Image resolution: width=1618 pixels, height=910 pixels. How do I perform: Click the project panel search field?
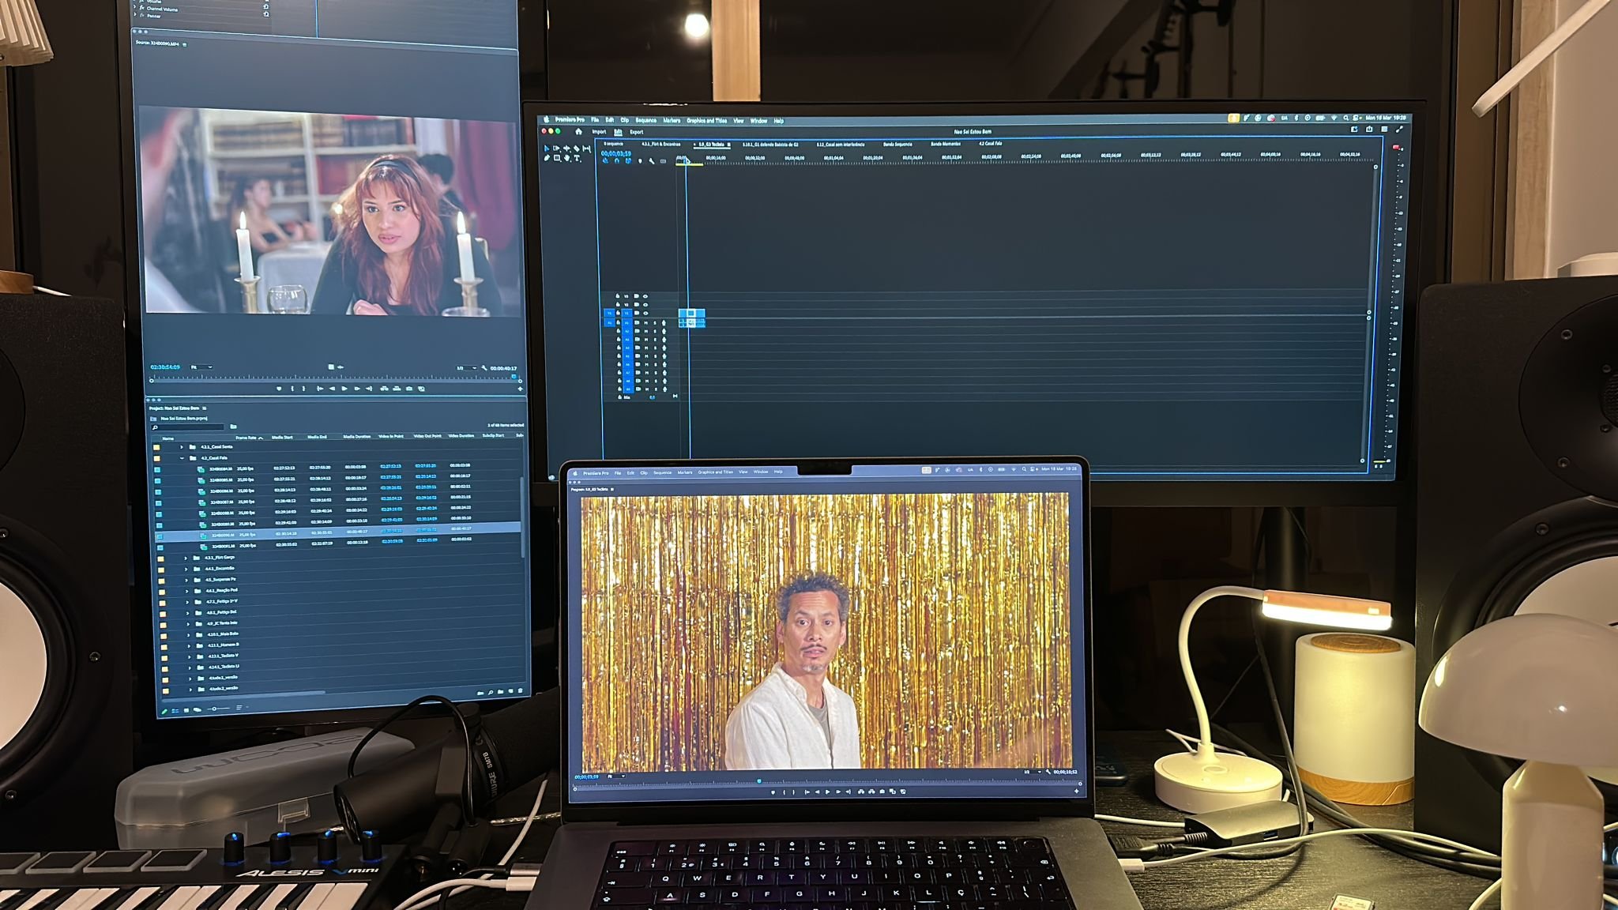(190, 427)
